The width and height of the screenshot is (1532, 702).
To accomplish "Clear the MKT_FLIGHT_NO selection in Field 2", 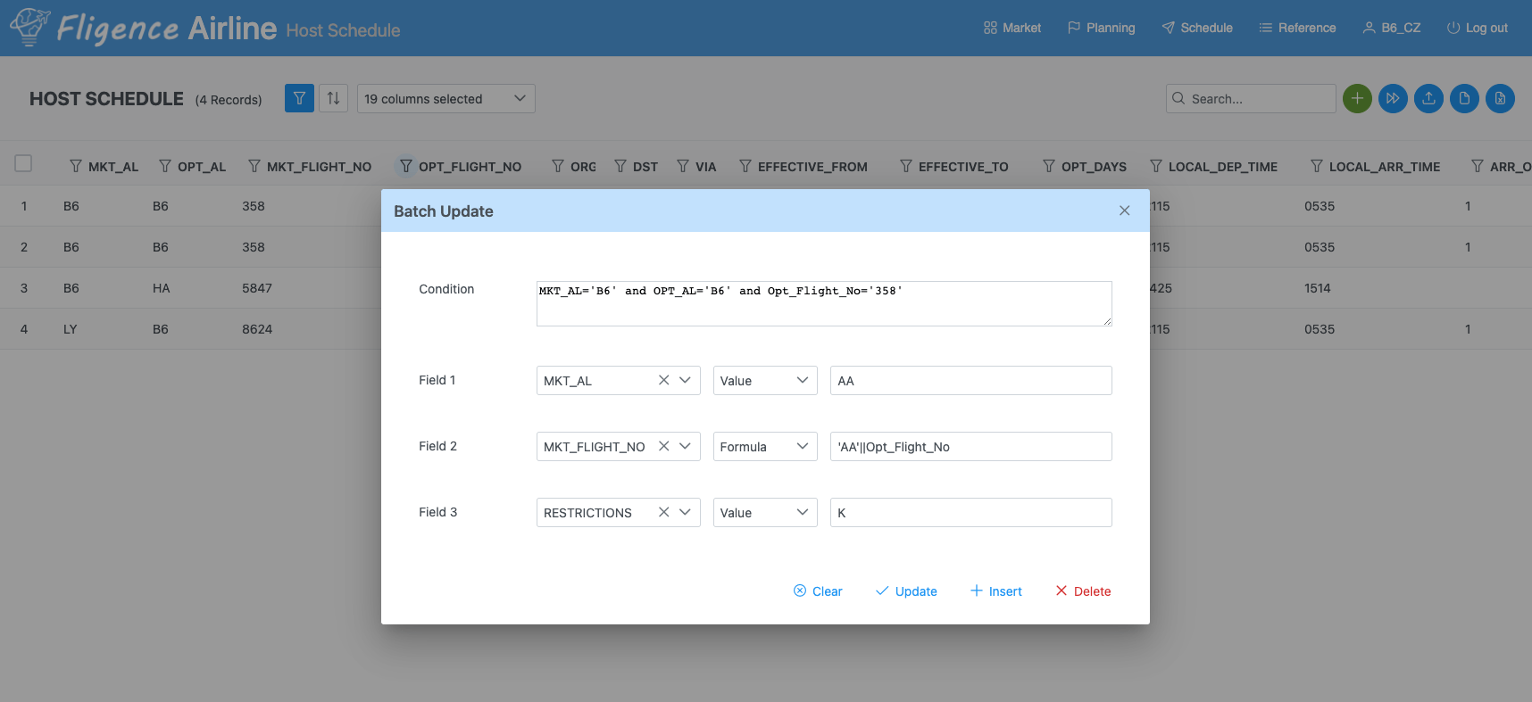I will pyautogui.click(x=663, y=446).
